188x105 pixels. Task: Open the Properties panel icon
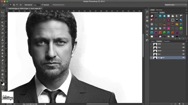click(x=147, y=17)
